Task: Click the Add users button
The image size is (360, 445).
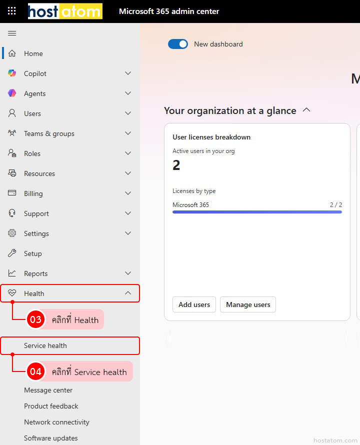Action: coord(194,304)
